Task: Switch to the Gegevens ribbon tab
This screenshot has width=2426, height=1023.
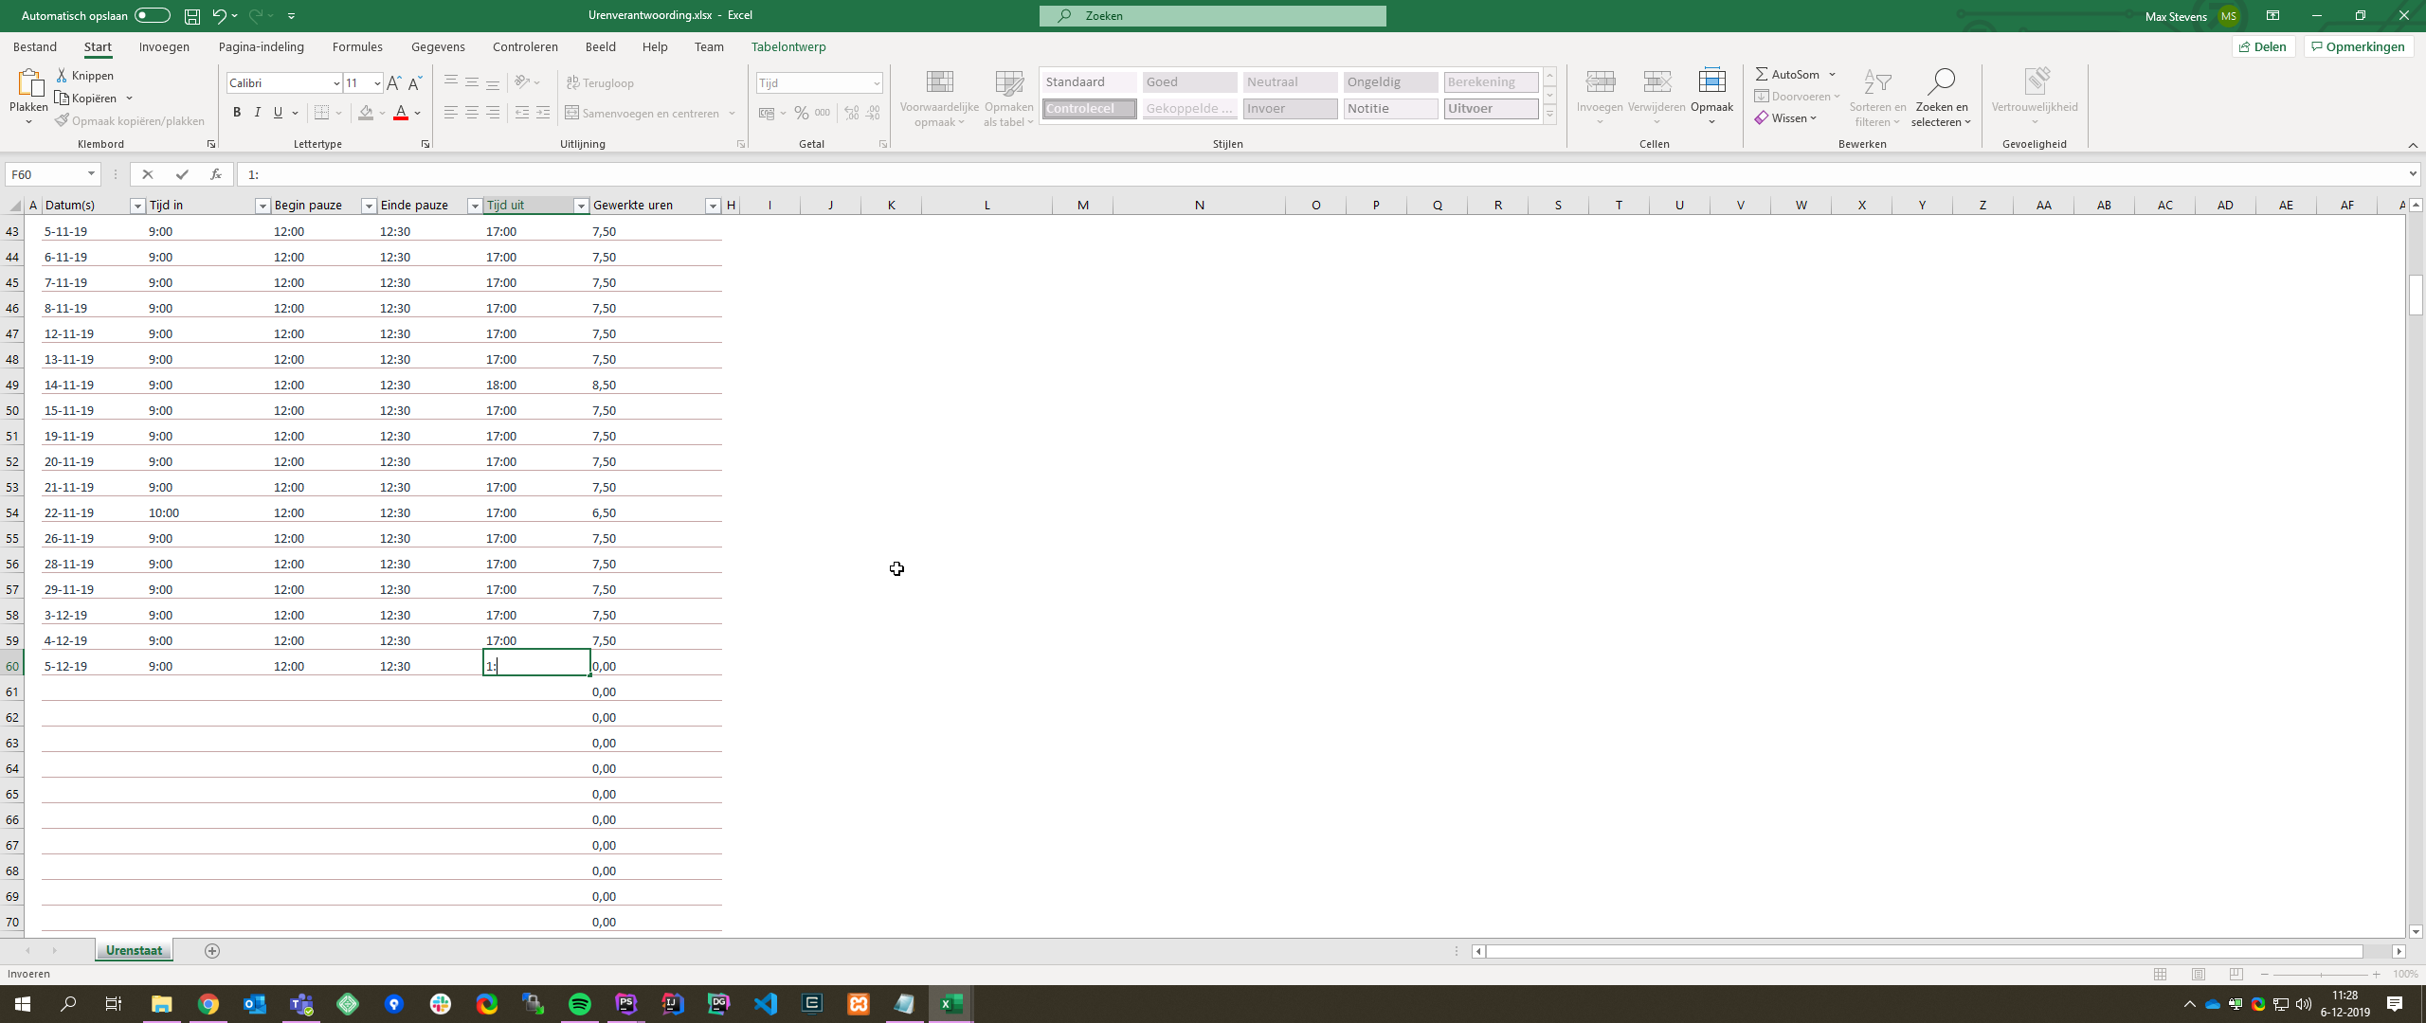Action: (x=438, y=46)
